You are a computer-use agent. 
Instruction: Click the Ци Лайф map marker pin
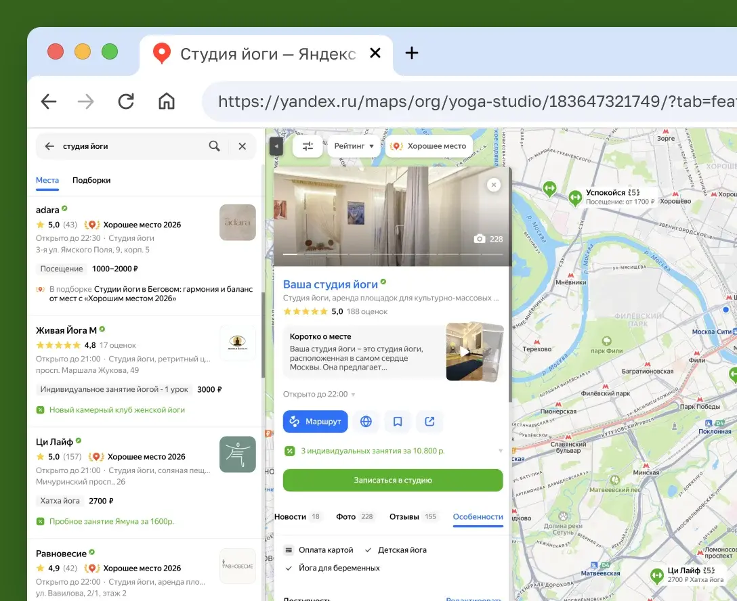(x=656, y=576)
